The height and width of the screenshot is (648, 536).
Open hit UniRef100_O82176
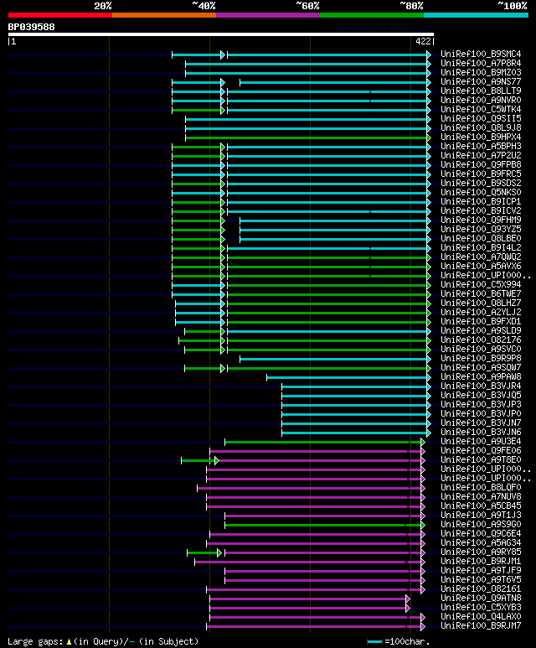point(481,340)
